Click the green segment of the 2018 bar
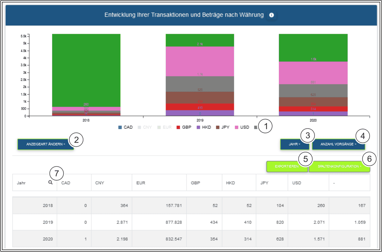The width and height of the screenshot is (382, 252). click(86, 70)
